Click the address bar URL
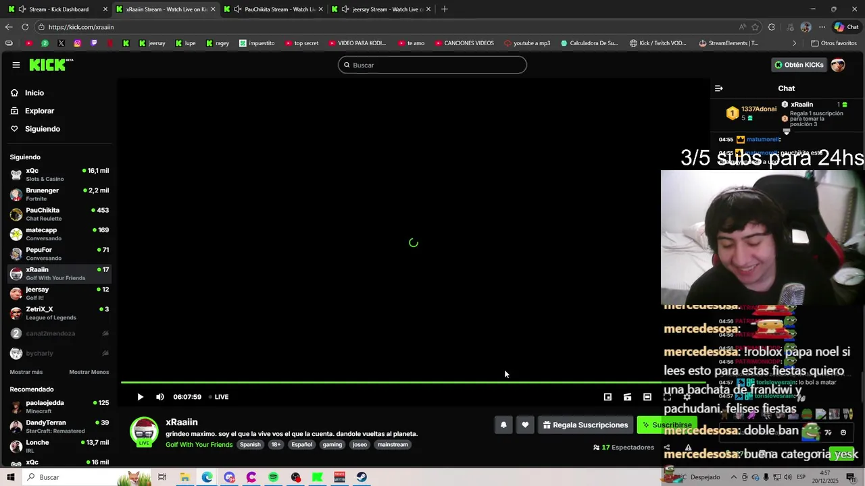The image size is (865, 486). (81, 27)
